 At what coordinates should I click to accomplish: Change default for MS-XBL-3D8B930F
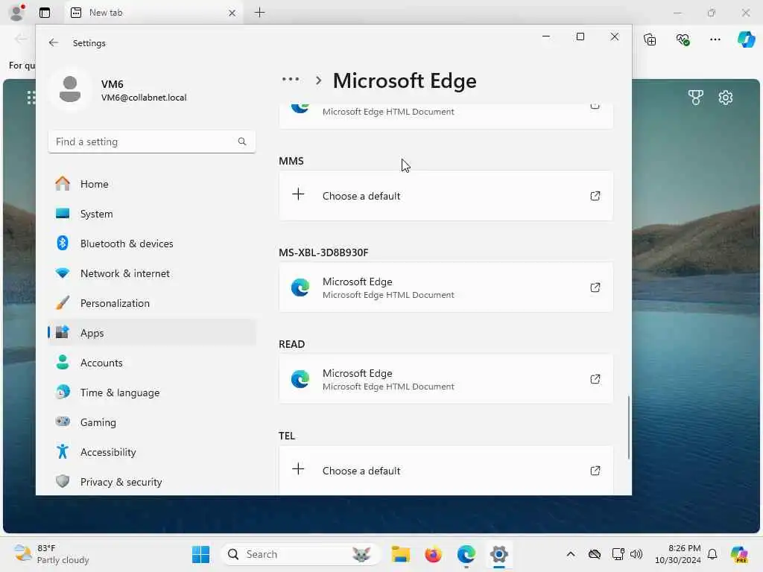446,287
